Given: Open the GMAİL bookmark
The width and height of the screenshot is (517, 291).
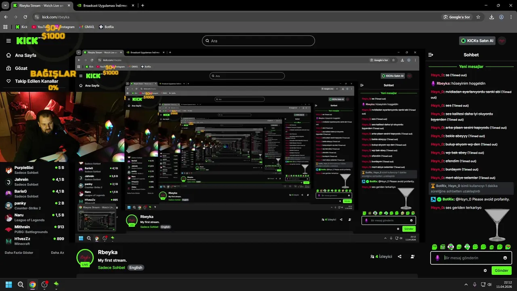Looking at the screenshot, I should (87, 27).
